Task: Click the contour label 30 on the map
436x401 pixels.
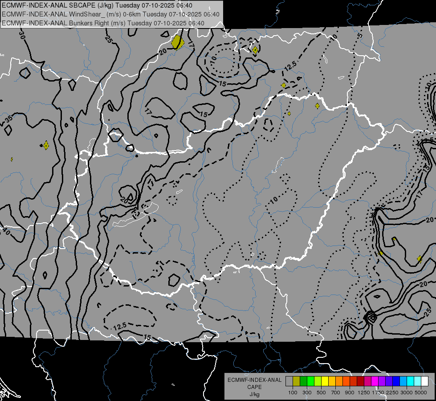Action: pos(22,35)
